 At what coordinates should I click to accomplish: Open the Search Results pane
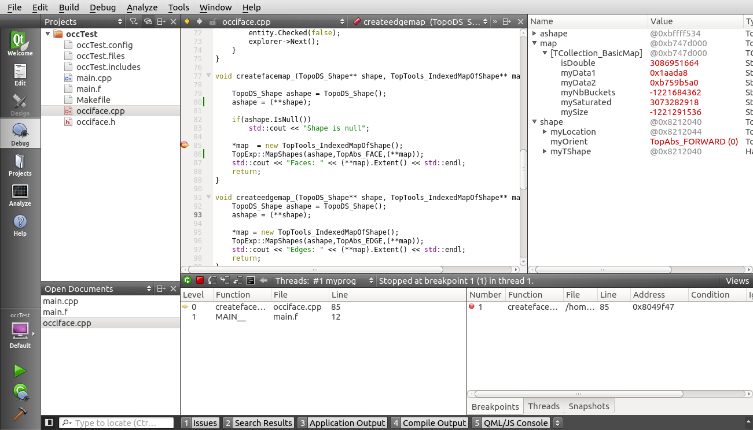tap(259, 423)
